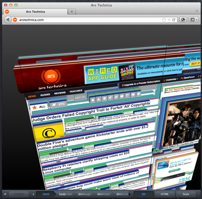The image size is (202, 199).
Task: Select the div#main breadcrumb node
Action: point(104,194)
